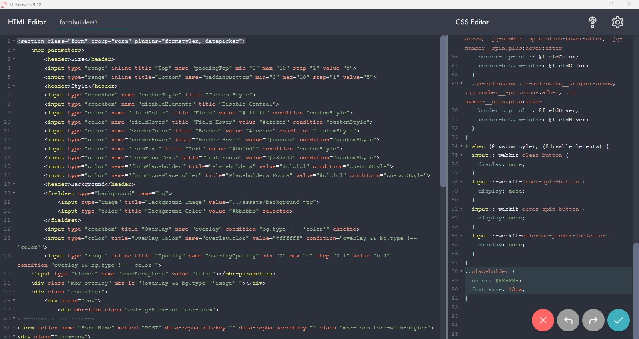The image size is (639, 339).
Task: Apply changes with the teal checkmark button
Action: [618, 320]
